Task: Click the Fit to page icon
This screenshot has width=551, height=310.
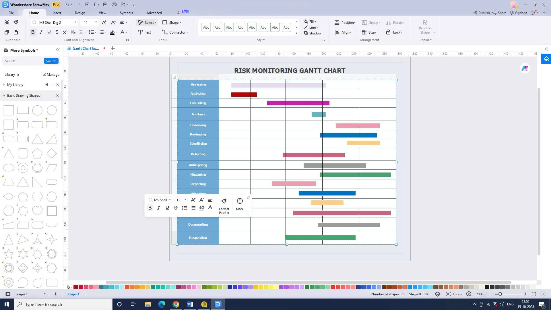Action: pos(534,294)
